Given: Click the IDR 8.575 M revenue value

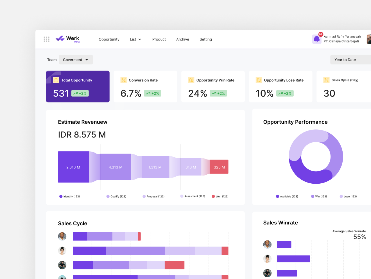Looking at the screenshot, I should click(82, 135).
